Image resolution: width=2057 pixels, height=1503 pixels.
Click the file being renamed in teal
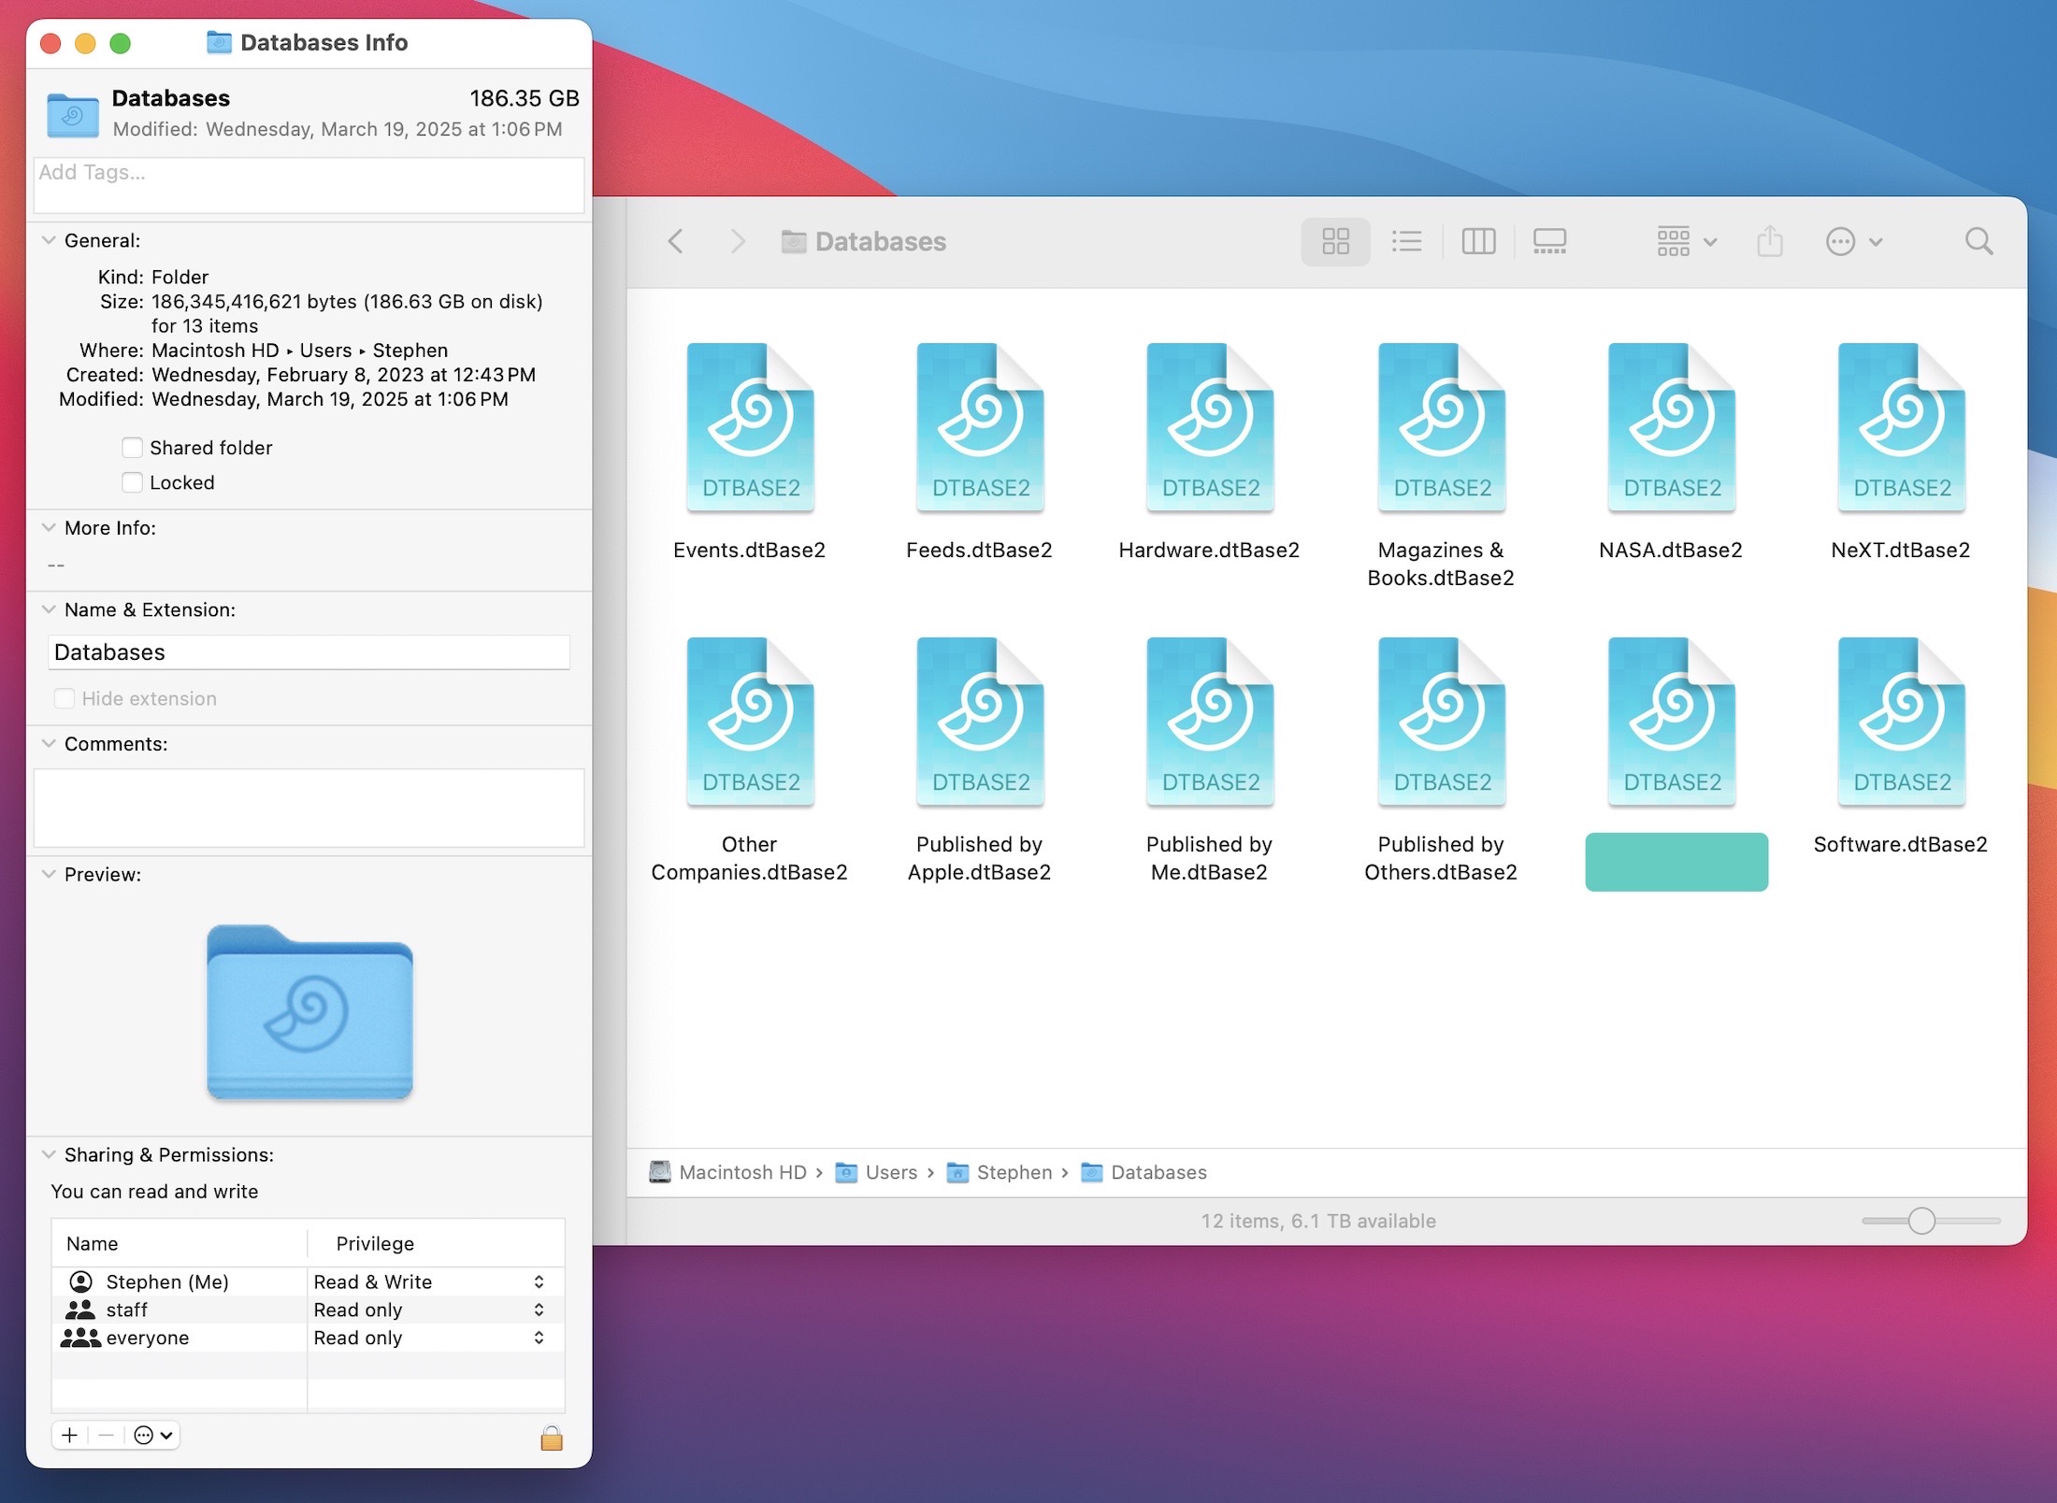pos(1676,861)
